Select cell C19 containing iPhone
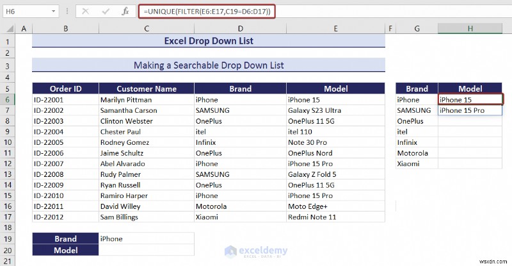The height and width of the screenshot is (266, 512). pos(147,238)
